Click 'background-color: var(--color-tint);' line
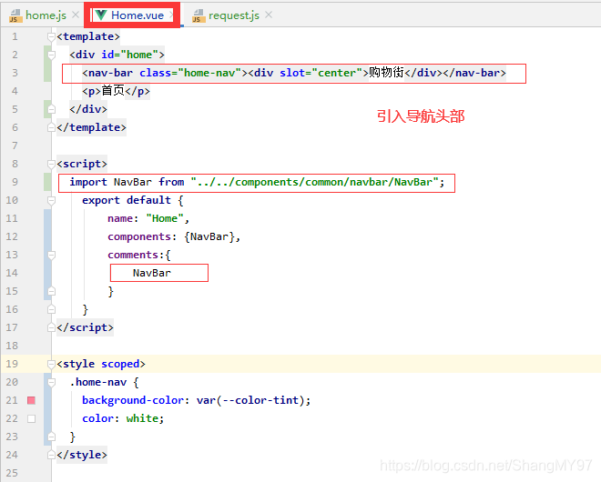601x482 pixels. click(x=197, y=400)
